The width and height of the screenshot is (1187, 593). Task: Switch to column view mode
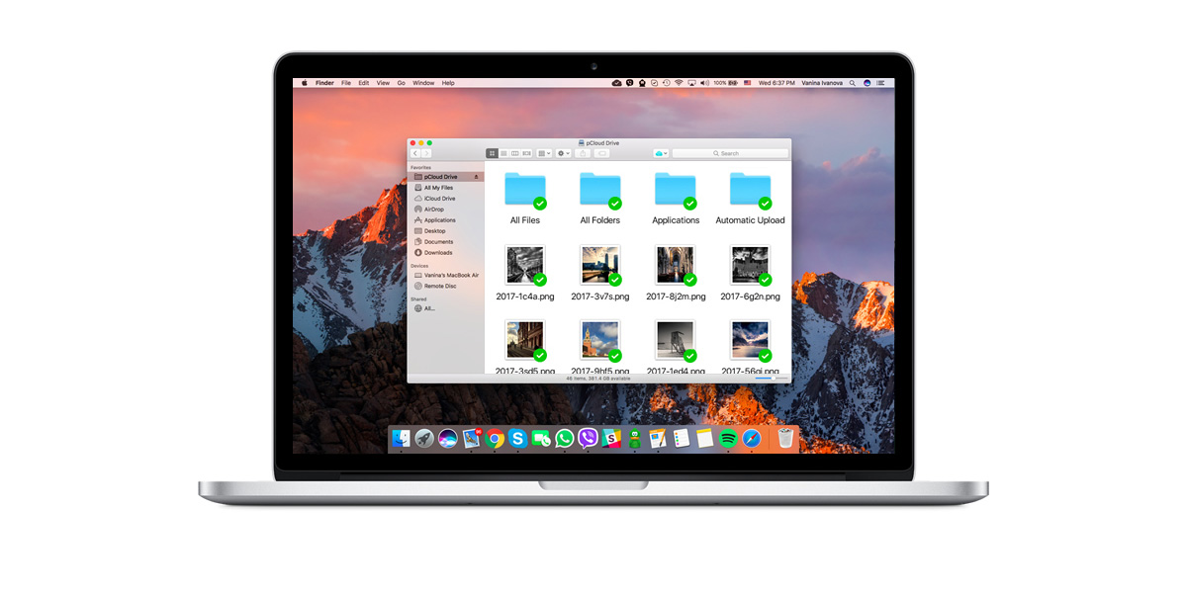tap(514, 153)
